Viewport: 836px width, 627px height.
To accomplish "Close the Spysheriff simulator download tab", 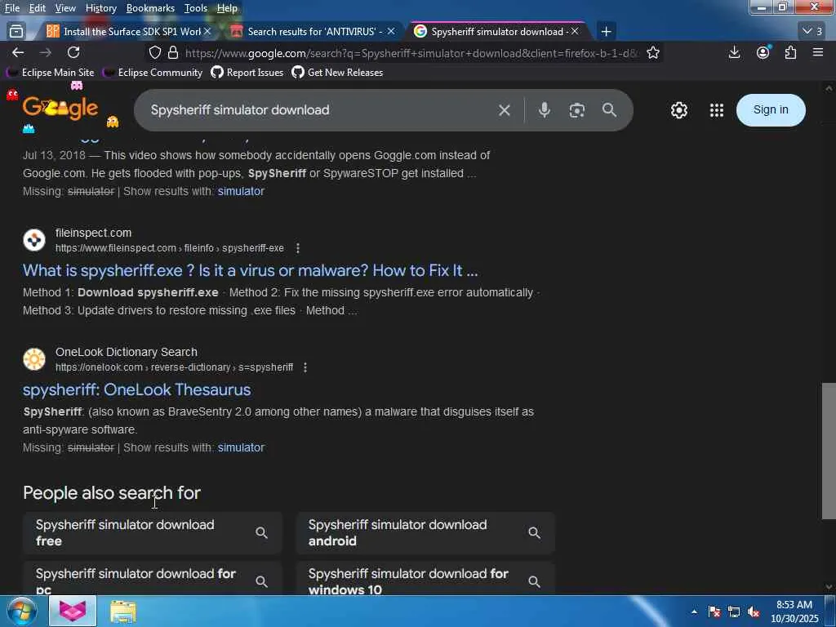I will point(575,32).
